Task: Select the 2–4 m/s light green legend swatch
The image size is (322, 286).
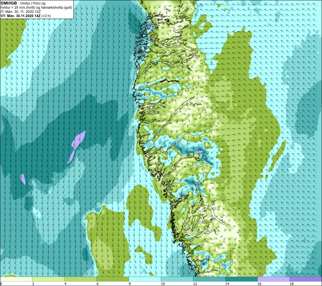Action: [x=48, y=279]
